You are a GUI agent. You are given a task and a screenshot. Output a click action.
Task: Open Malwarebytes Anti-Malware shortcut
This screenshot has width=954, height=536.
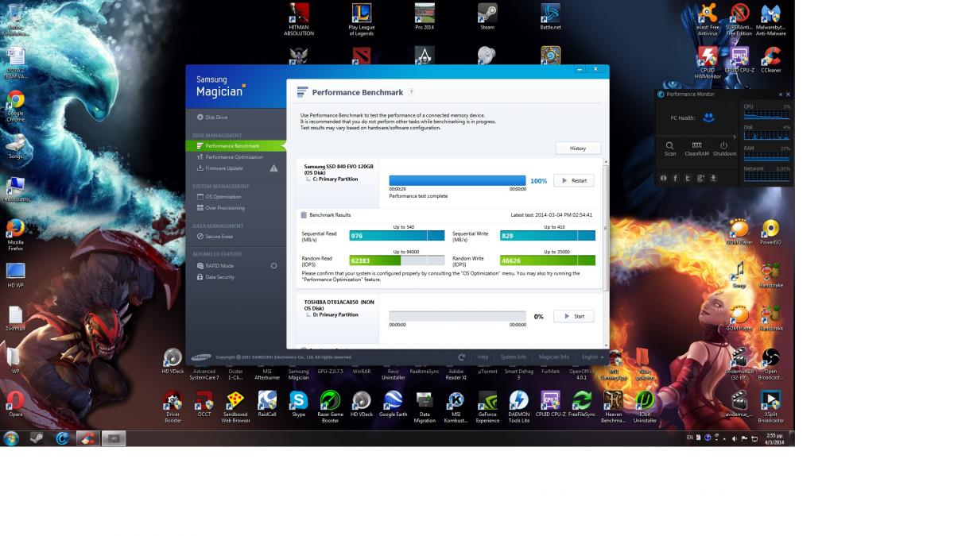pyautogui.click(x=770, y=19)
